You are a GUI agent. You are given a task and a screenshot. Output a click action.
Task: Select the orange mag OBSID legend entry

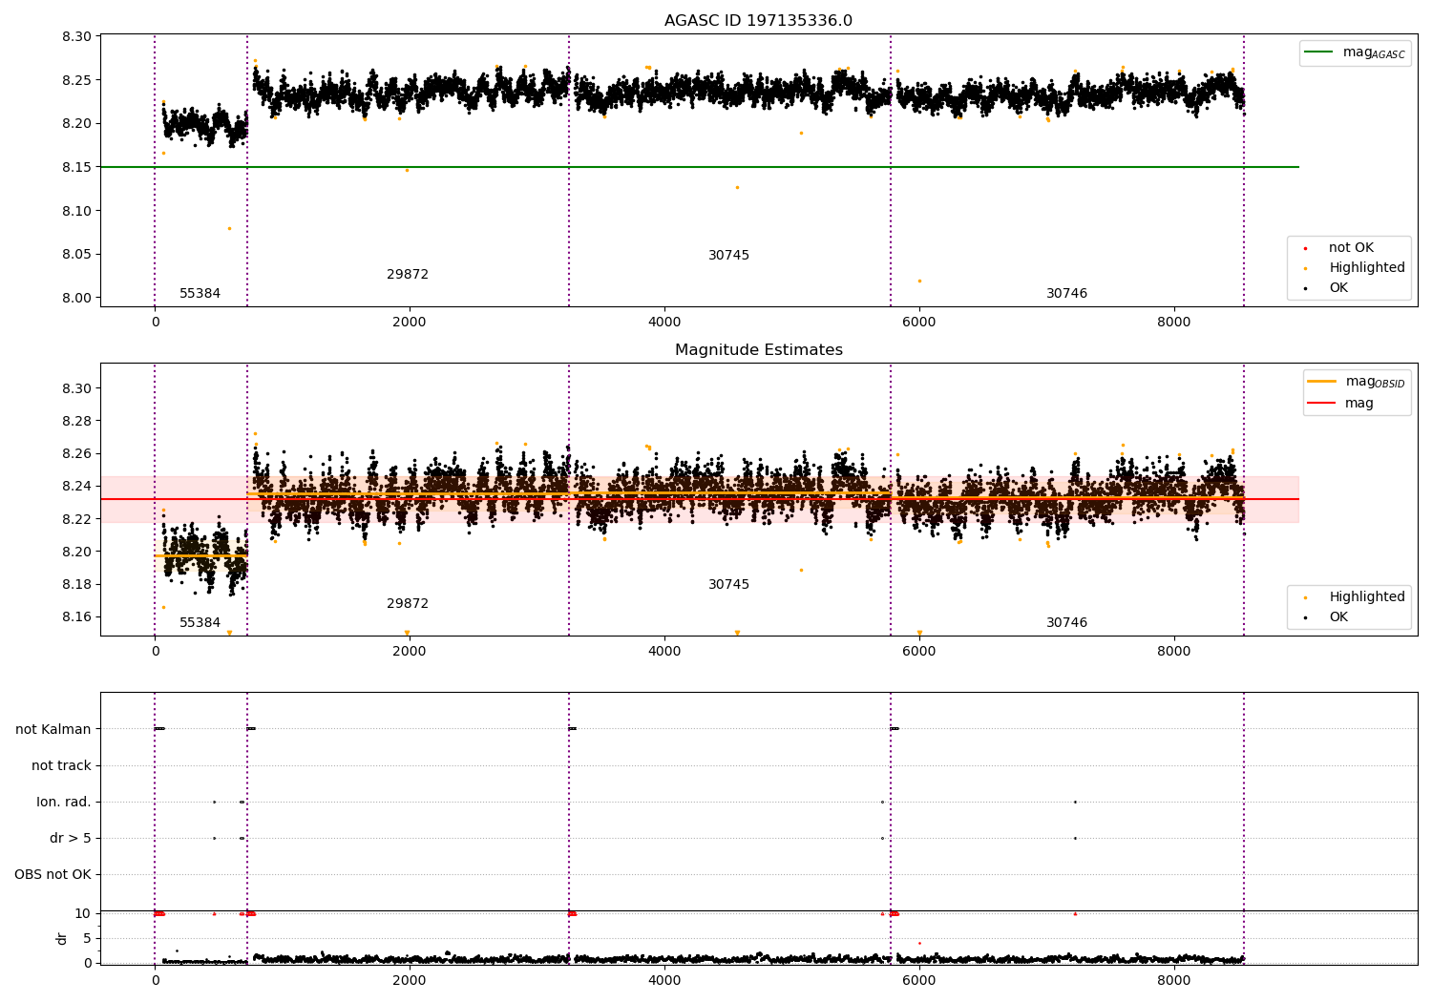1356,382
